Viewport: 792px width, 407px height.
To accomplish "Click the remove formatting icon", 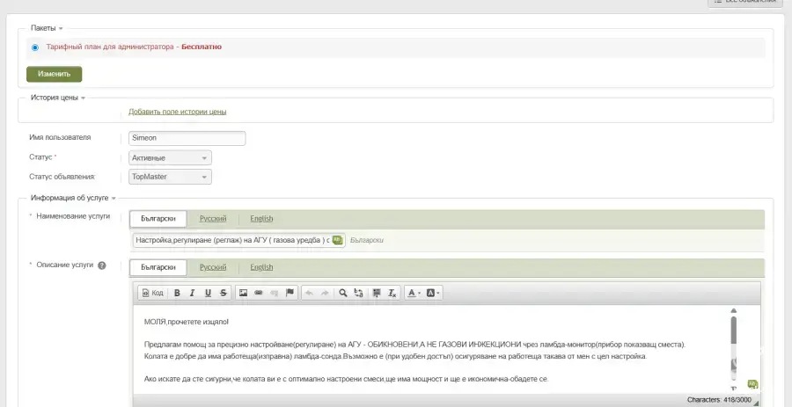I will pos(392,293).
